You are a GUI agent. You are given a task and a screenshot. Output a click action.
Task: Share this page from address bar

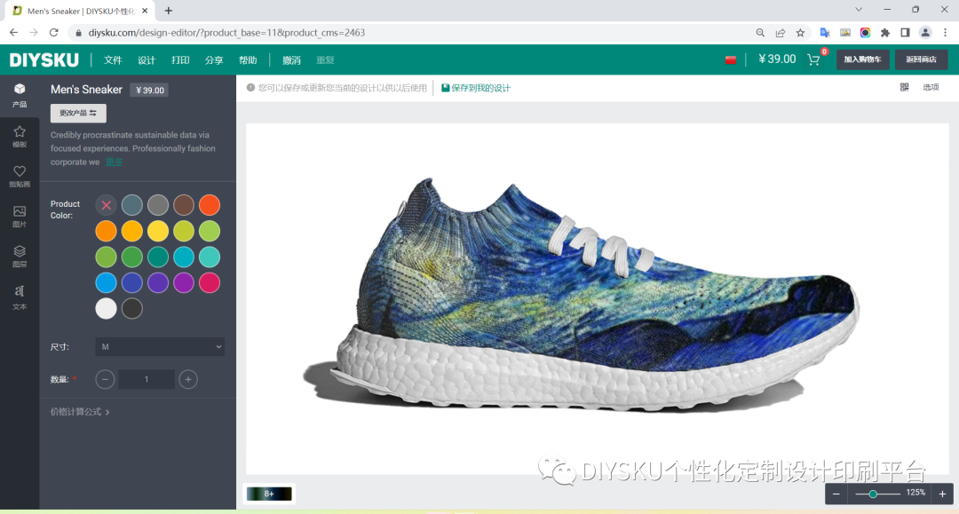tap(781, 33)
